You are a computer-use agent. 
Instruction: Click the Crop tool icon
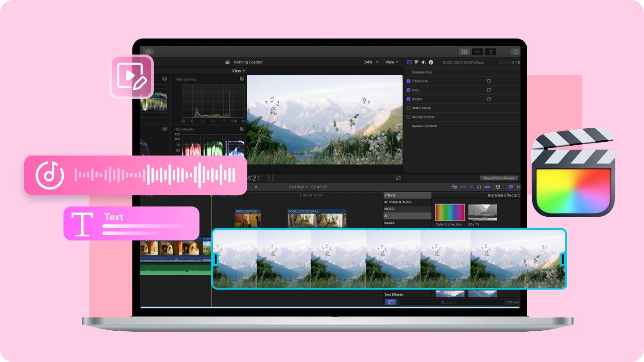pyautogui.click(x=489, y=90)
